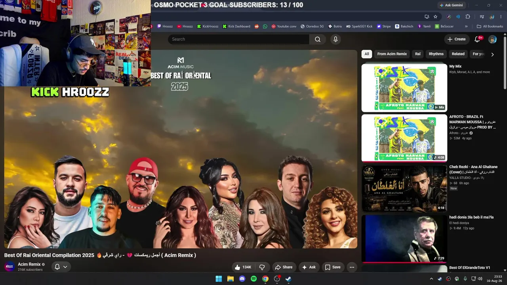Share the video using Share button

click(x=284, y=267)
